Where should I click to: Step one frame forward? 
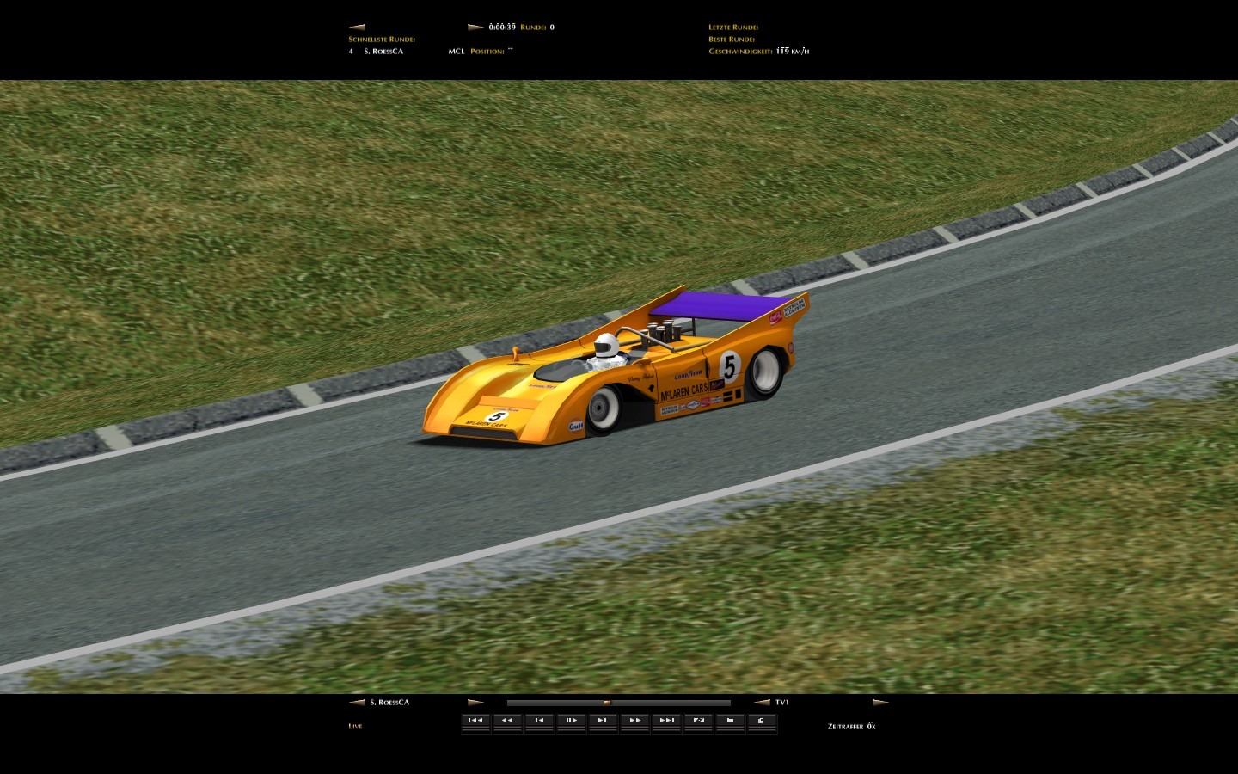(x=603, y=722)
